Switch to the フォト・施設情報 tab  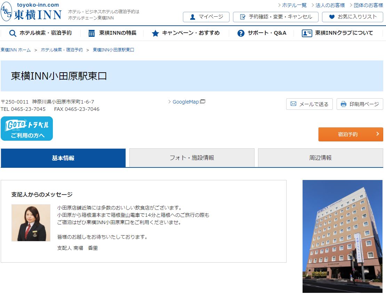[192, 158]
